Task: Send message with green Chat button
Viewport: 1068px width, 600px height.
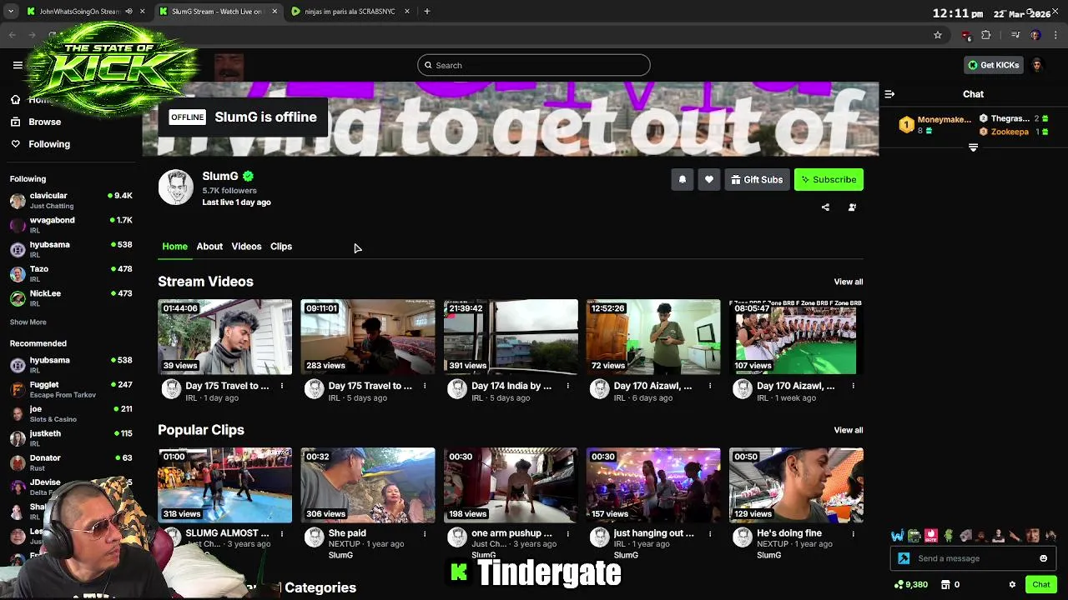Action: coord(1040,585)
